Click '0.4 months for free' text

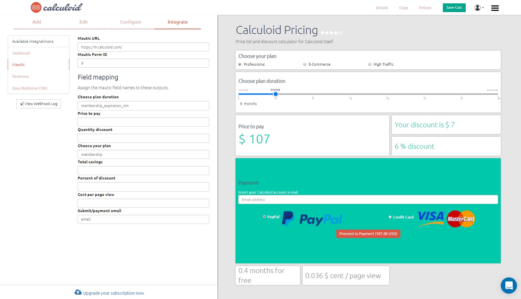click(262, 275)
